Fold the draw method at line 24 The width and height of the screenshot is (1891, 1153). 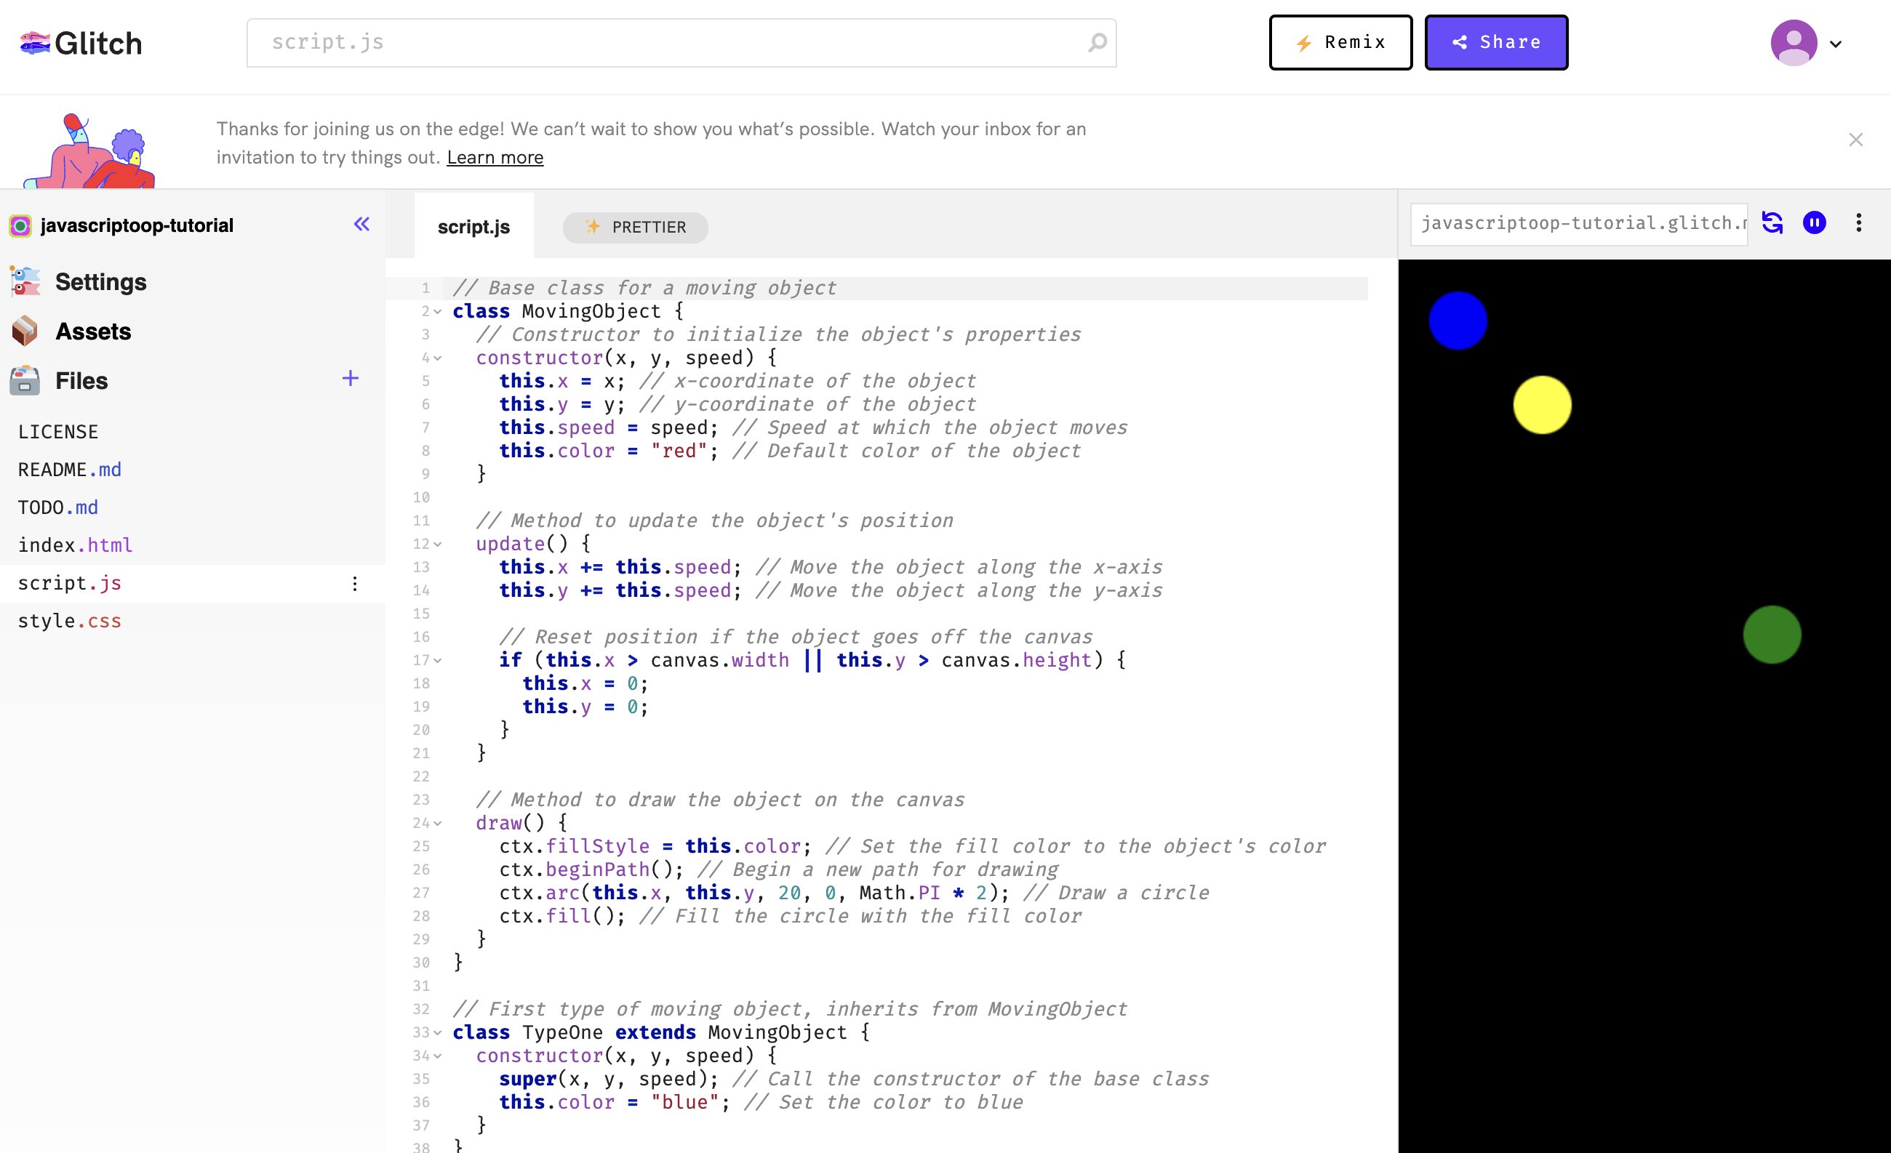pyautogui.click(x=437, y=823)
